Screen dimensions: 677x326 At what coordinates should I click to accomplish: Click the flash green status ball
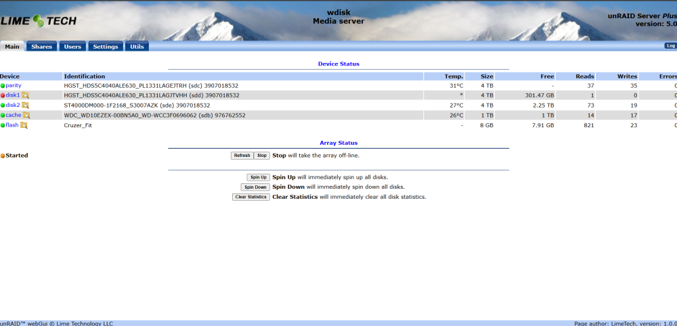3,125
